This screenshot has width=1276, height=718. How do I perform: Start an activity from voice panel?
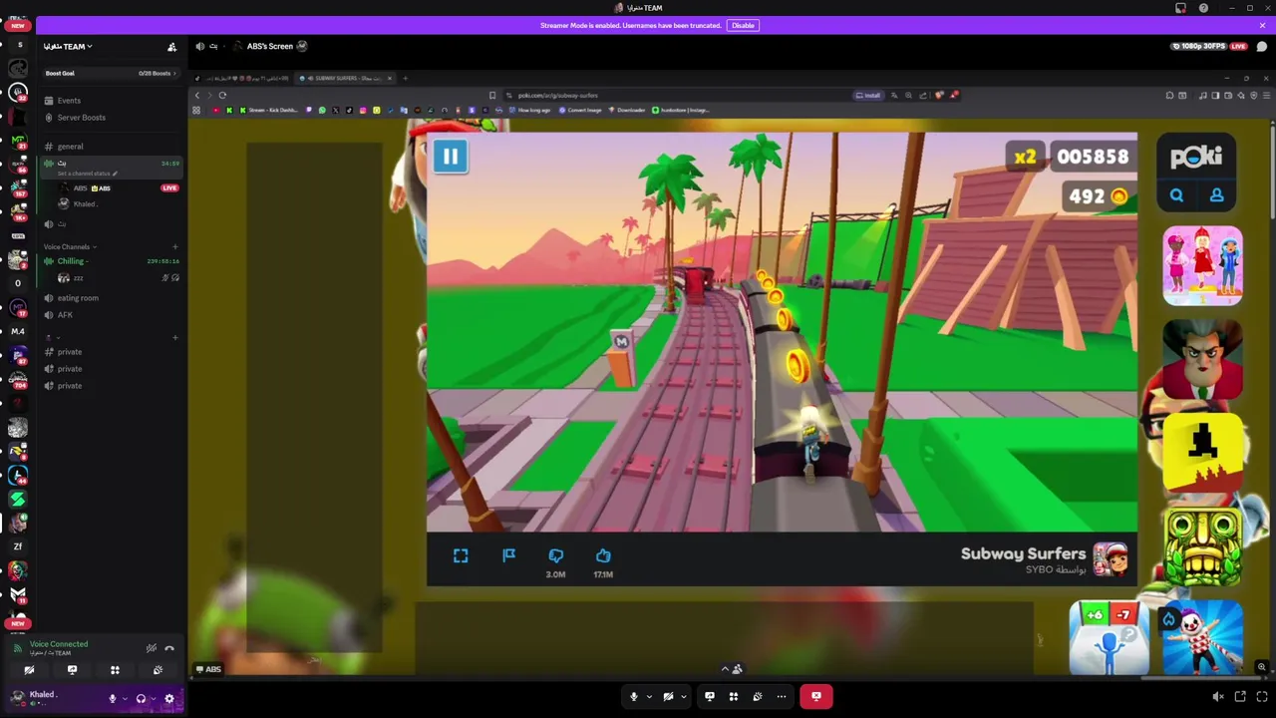point(115,670)
